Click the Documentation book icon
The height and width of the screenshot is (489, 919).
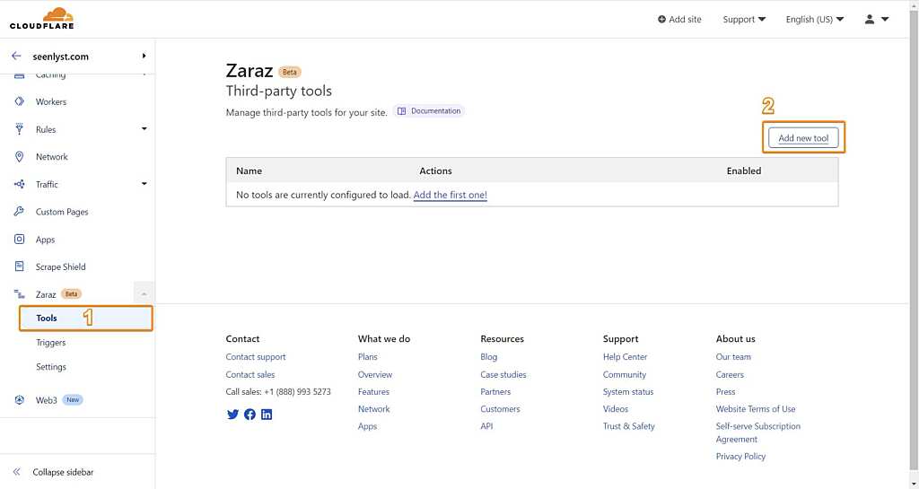tap(401, 110)
